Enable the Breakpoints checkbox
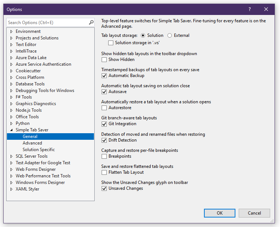Image resolution: width=280 pixels, height=227 pixels. pyautogui.click(x=104, y=156)
